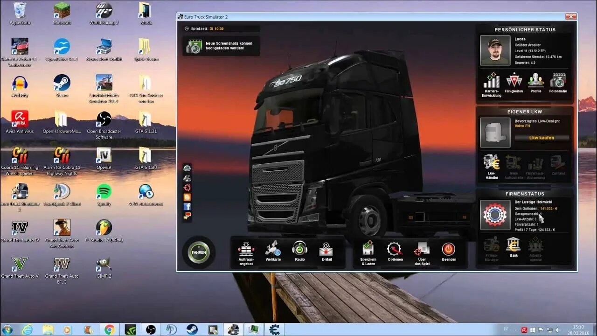Select the Spotify desktop shortcut

pos(104,195)
